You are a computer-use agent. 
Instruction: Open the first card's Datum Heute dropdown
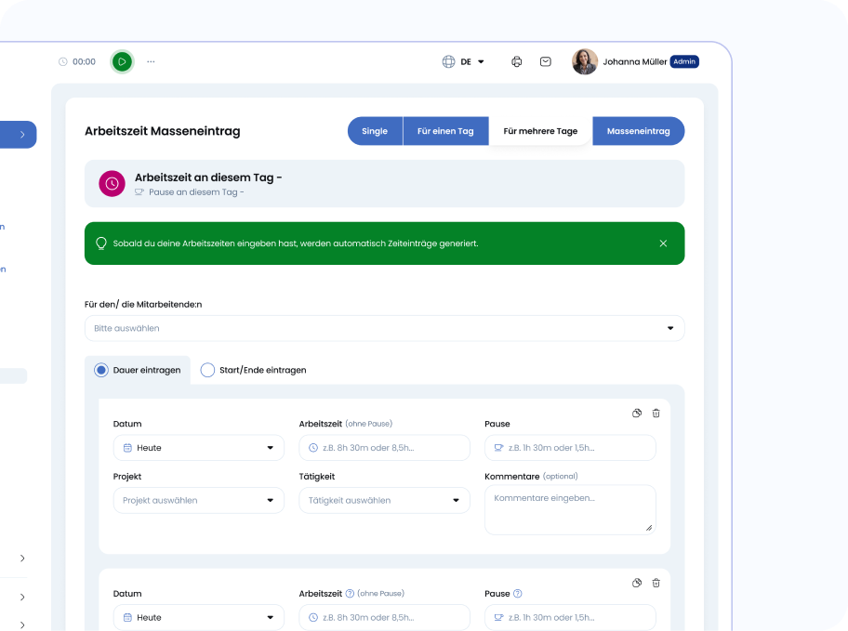(198, 448)
